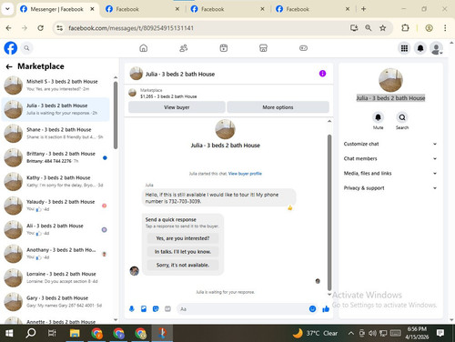455x342 pixels.
Task: Switch to the third Facebook tab
Action: [x=227, y=9]
